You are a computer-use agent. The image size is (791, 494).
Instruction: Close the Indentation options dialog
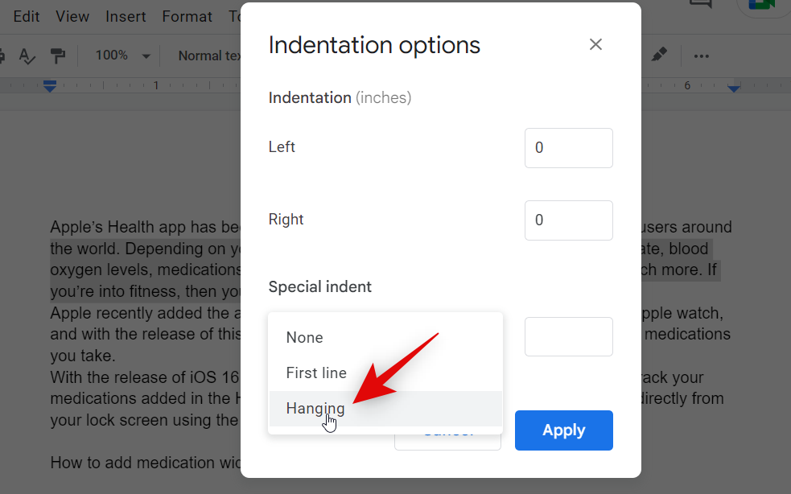coord(595,45)
